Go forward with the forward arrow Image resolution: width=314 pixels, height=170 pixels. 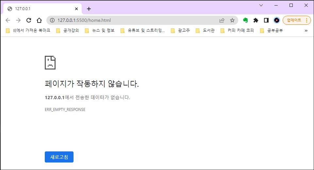[18, 20]
